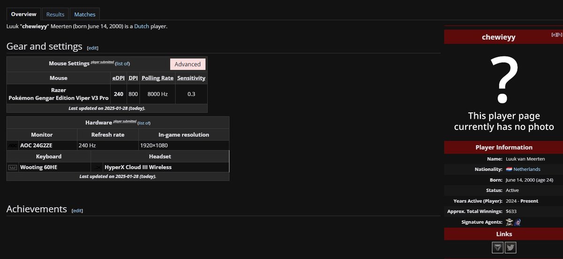The image size is (563, 259).
Task: Click the Netherlands flag icon
Action: coord(509,169)
